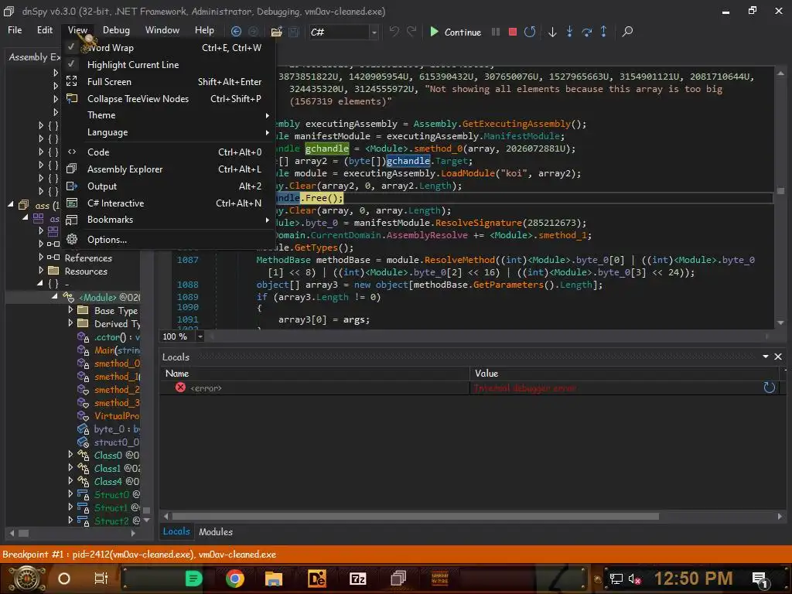Click the red error icon in Locals
792x594 pixels.
click(180, 387)
